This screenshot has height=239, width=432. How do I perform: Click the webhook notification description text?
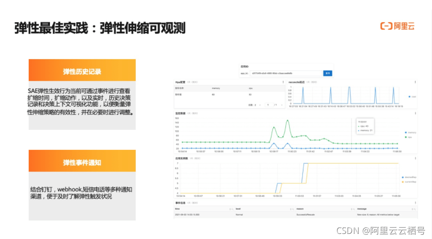[x=81, y=193]
